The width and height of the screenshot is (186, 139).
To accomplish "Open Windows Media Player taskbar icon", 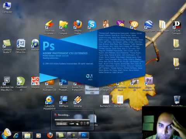I will (38, 135).
